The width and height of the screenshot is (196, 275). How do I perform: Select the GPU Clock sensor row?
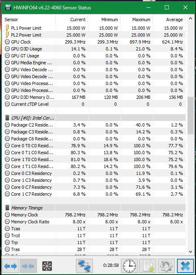pyautogui.click(x=94, y=42)
